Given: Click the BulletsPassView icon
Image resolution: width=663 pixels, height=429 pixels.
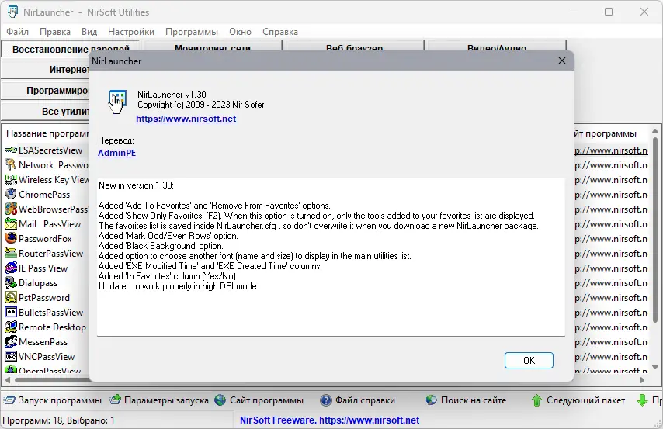Looking at the screenshot, I should coord(11,313).
